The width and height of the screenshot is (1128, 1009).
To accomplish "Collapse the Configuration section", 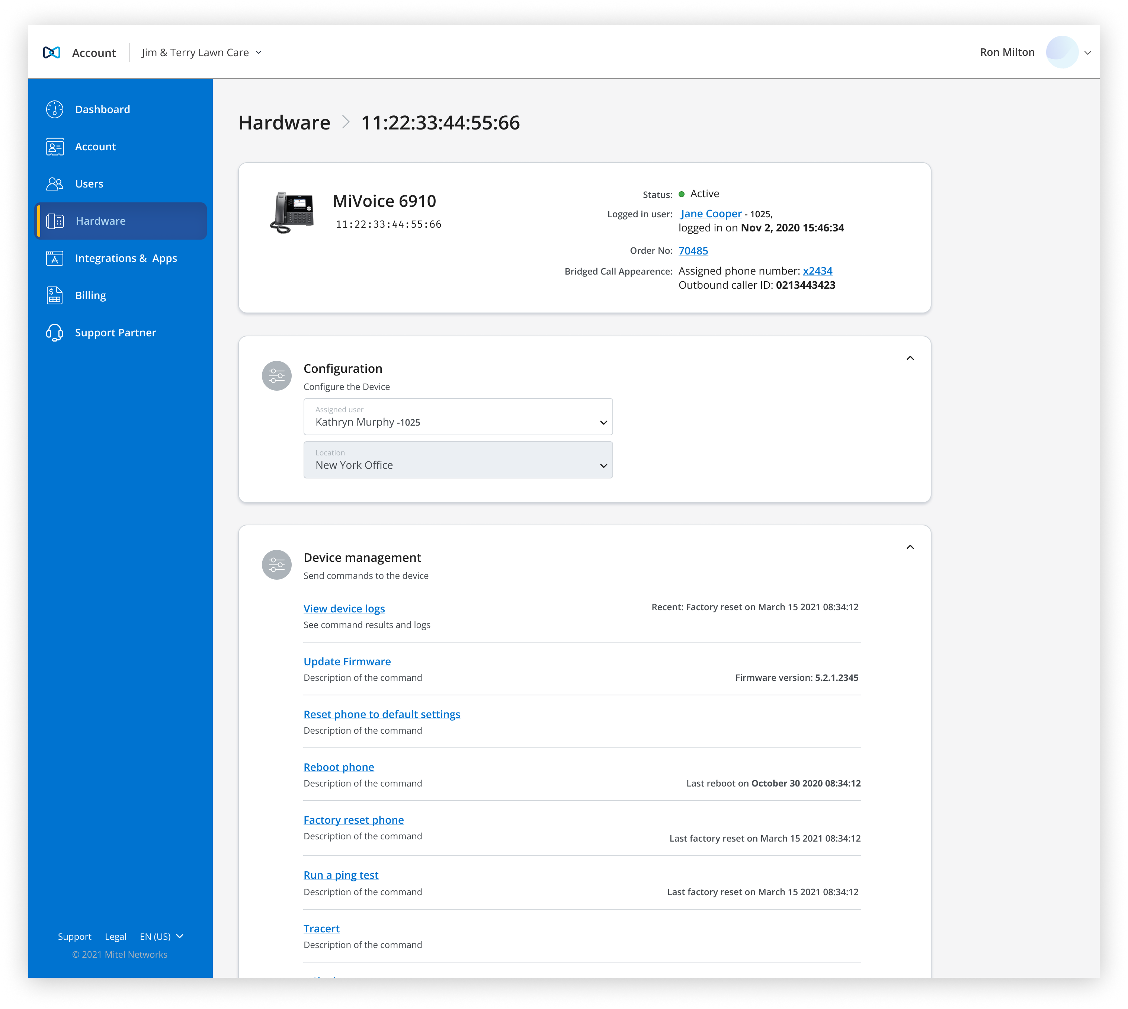I will pyautogui.click(x=910, y=358).
